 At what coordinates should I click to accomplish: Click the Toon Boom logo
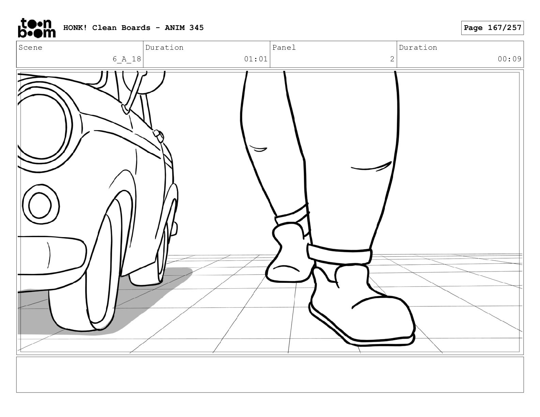coord(36,28)
